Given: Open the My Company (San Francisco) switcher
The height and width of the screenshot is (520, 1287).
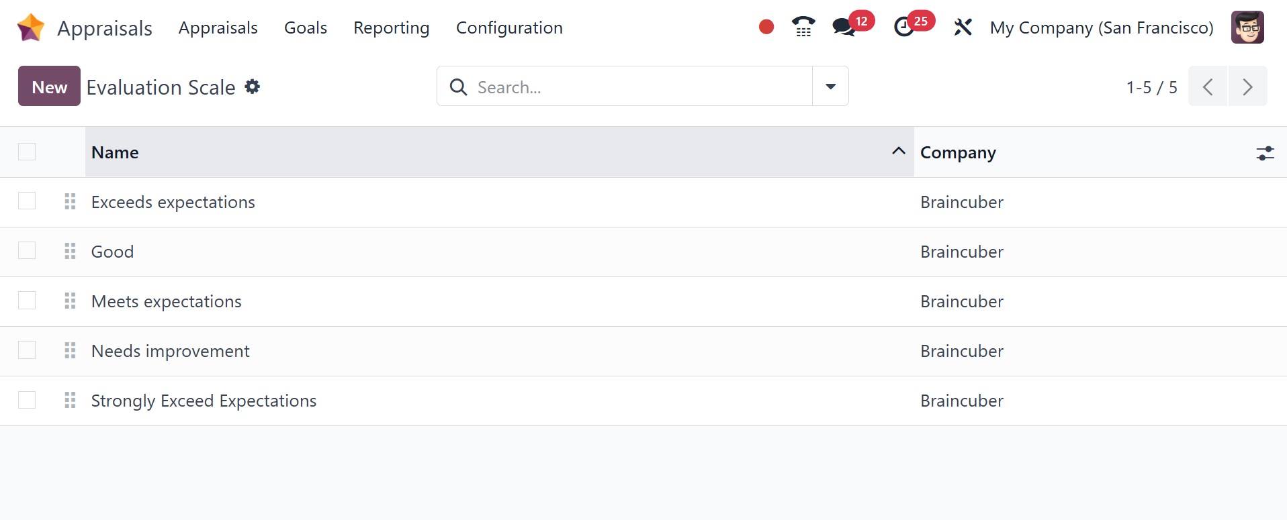Looking at the screenshot, I should [x=1101, y=28].
